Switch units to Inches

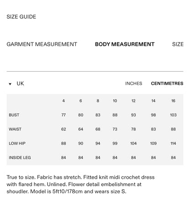pyautogui.click(x=133, y=84)
